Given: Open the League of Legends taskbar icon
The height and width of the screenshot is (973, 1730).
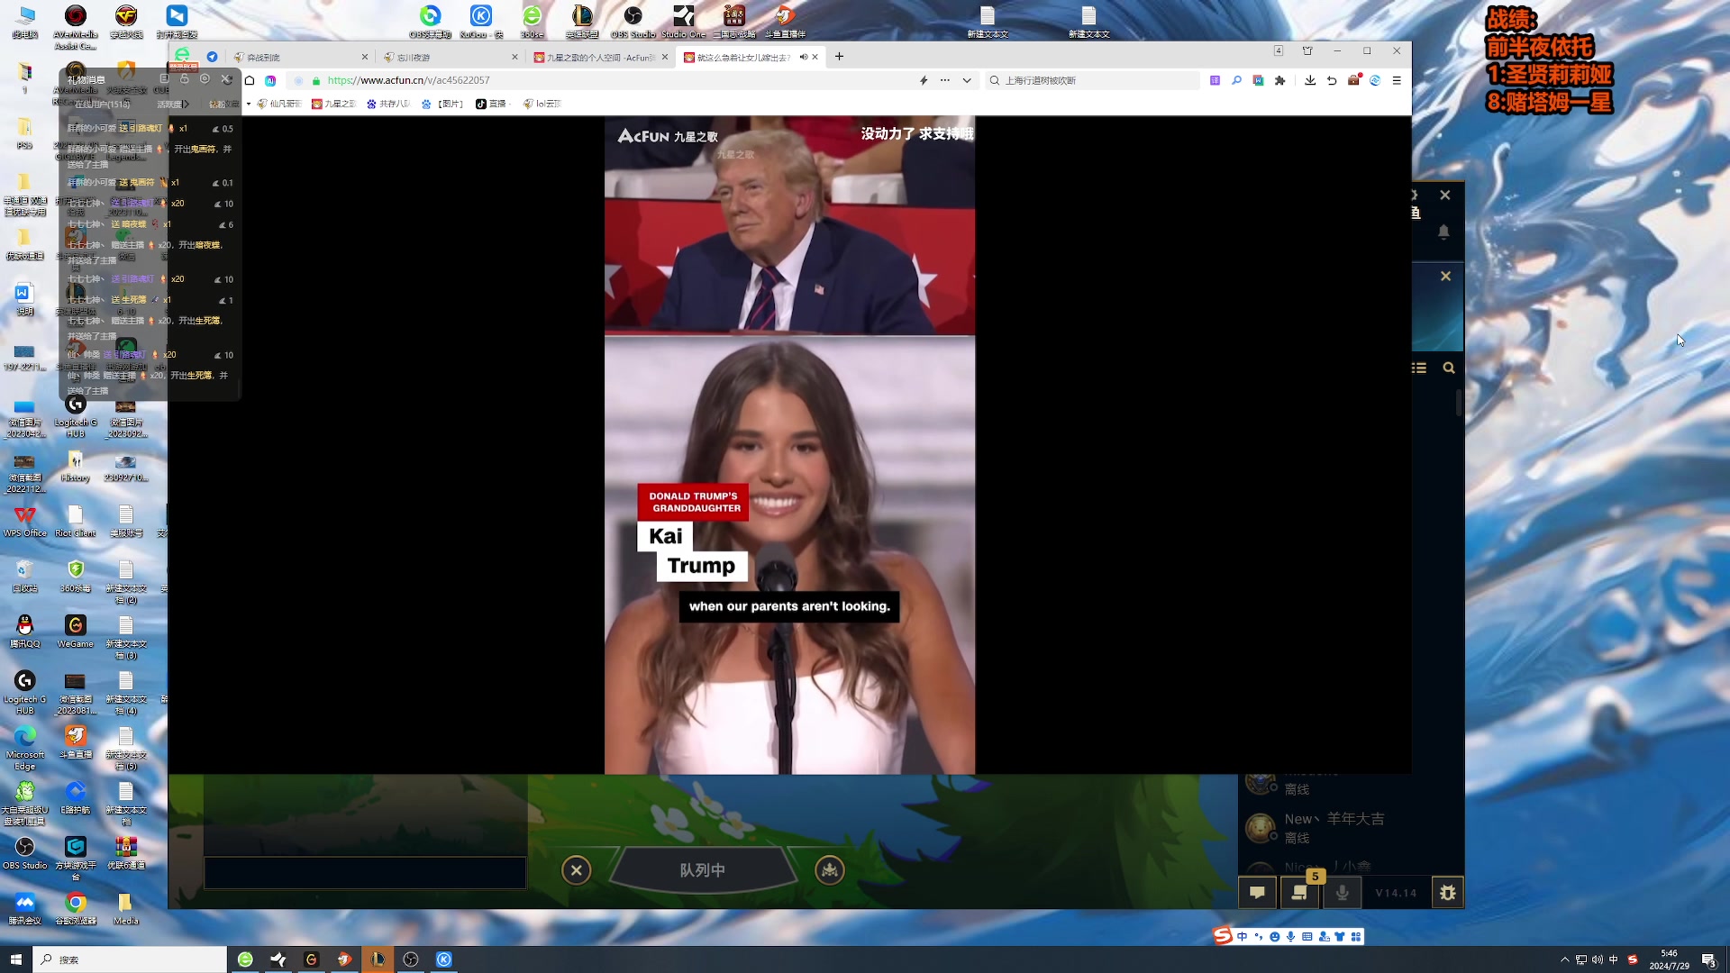Looking at the screenshot, I should (x=378, y=959).
